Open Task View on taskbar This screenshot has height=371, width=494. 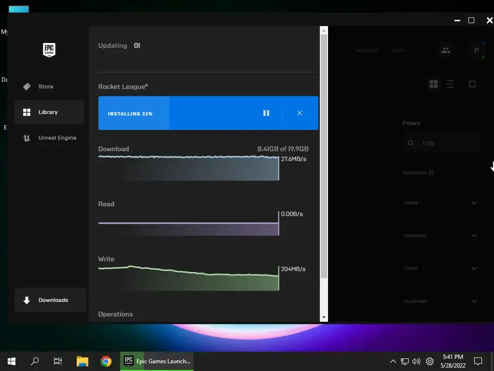[58, 361]
